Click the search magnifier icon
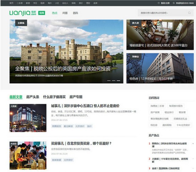The height and width of the screenshot is (172, 196). click(189, 13)
